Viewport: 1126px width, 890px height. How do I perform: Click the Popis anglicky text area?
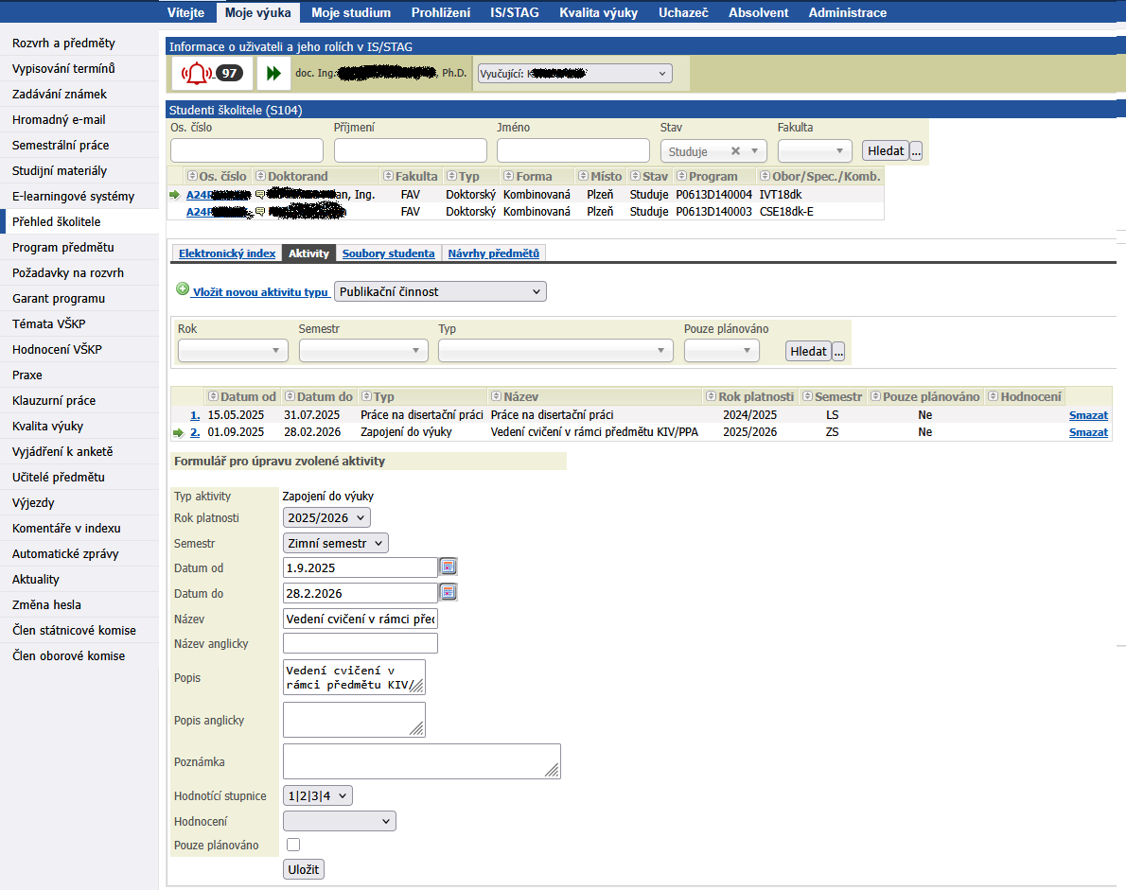tap(354, 720)
